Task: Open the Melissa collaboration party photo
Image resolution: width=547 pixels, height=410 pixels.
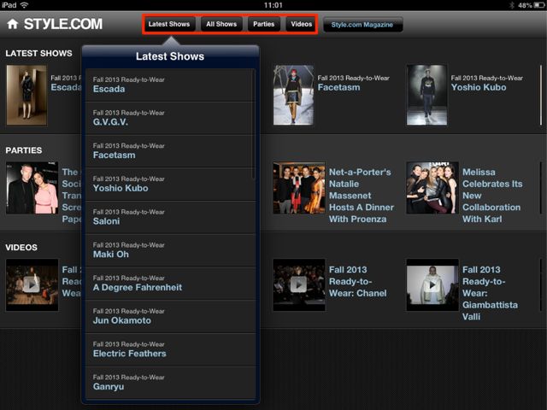Action: click(432, 188)
